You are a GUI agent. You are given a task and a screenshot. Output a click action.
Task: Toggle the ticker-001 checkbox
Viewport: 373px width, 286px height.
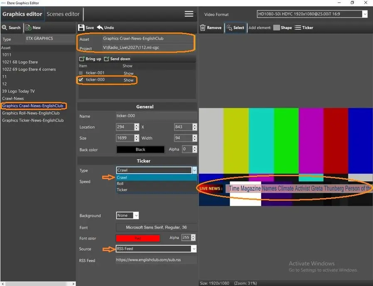pyautogui.click(x=81, y=73)
